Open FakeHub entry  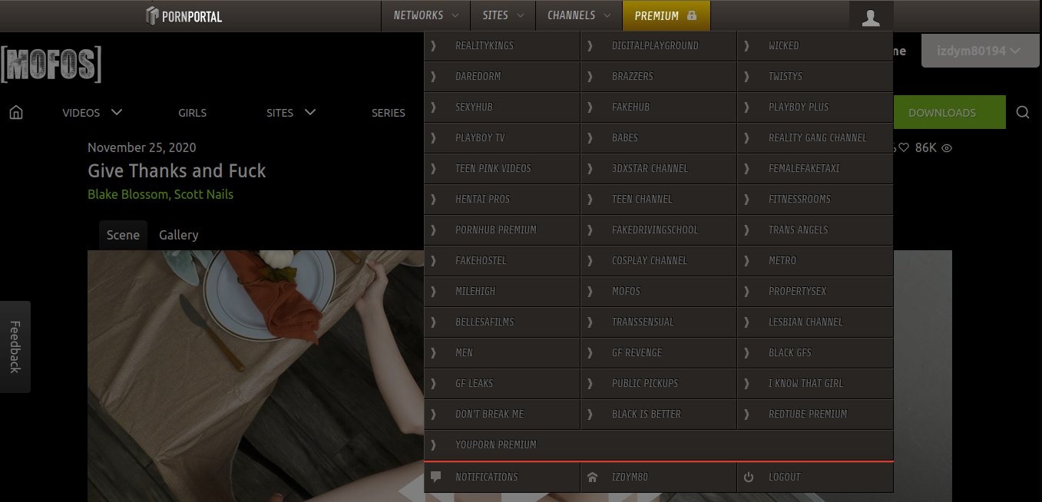(659, 107)
